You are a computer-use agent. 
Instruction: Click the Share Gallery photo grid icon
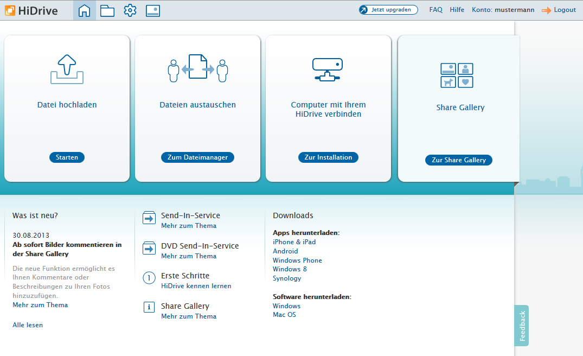[x=457, y=75]
